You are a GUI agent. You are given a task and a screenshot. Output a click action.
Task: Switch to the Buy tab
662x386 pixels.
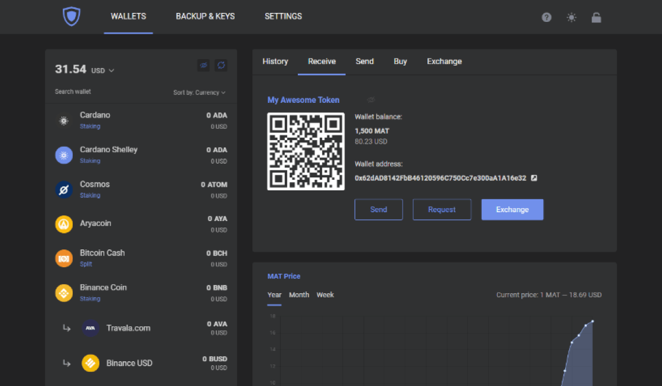click(x=400, y=61)
